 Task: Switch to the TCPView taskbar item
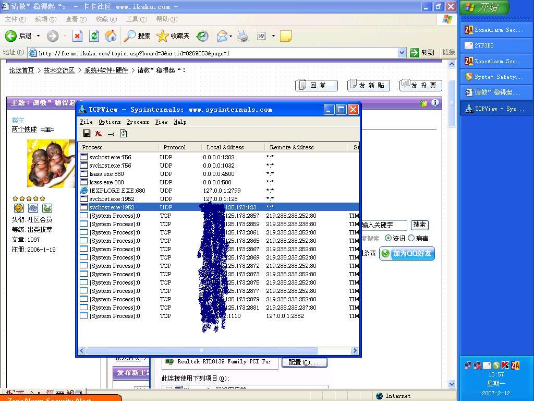tap(496, 109)
